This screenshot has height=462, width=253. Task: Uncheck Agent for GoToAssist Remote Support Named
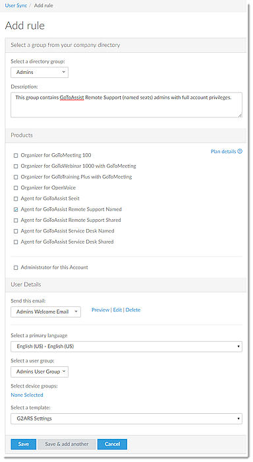[16, 209]
